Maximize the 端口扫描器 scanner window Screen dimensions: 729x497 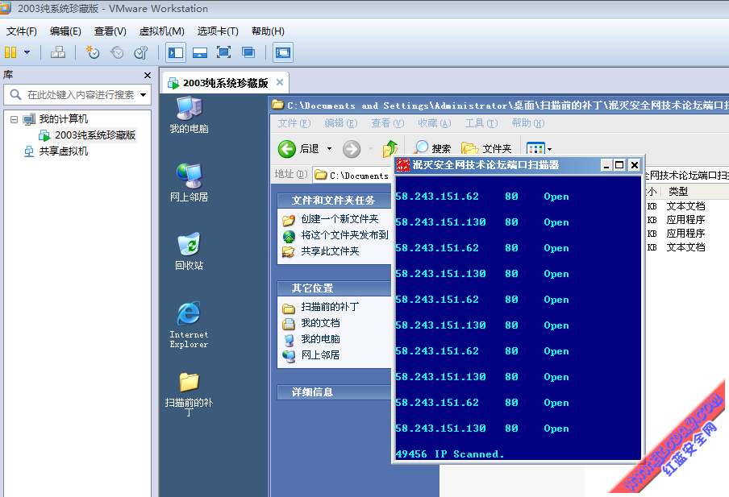(619, 165)
